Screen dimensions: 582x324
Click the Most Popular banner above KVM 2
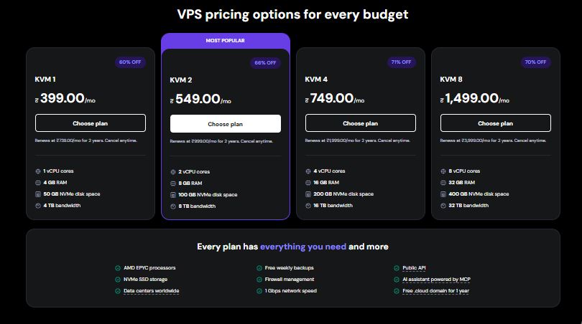(226, 41)
